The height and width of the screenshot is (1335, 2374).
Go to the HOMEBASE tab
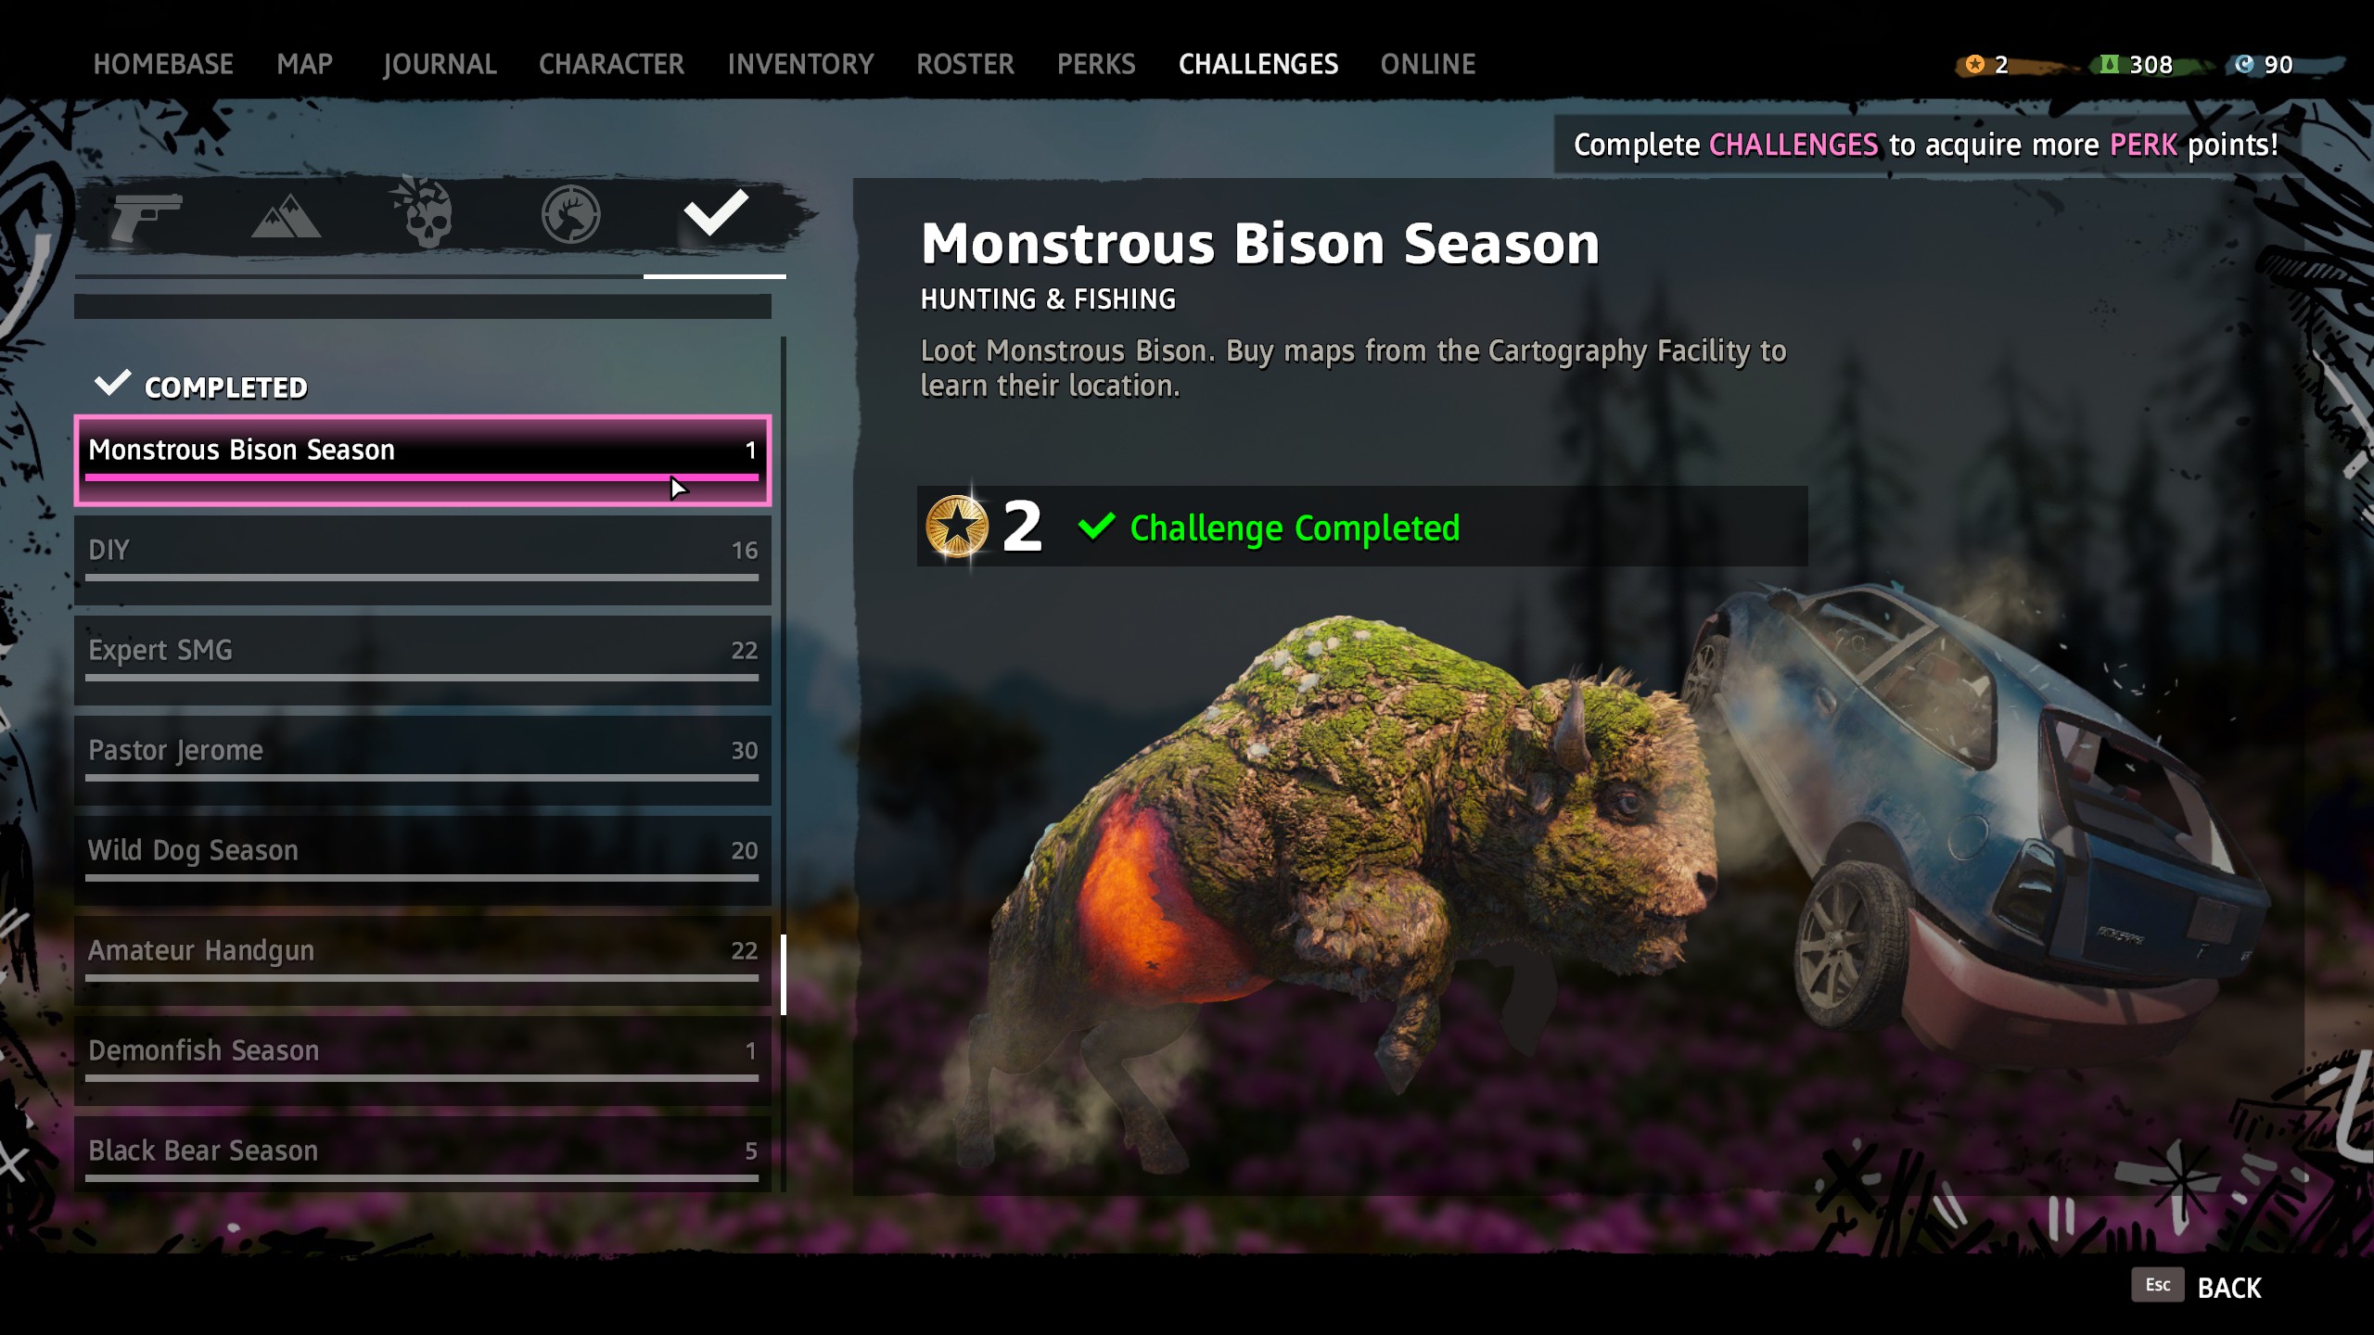tap(163, 64)
